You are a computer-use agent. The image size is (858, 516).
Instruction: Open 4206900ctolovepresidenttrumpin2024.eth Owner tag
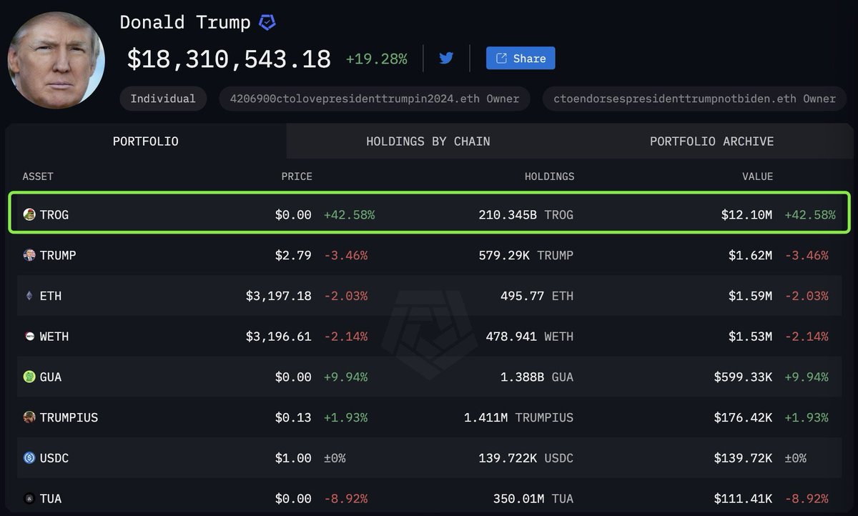[375, 99]
